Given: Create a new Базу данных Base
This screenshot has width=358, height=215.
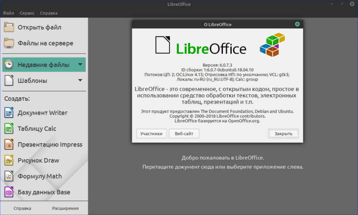Looking at the screenshot, I should pyautogui.click(x=44, y=192).
